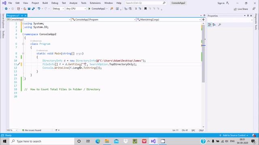Click the Navigate Backward arrow icon

click(6, 9)
